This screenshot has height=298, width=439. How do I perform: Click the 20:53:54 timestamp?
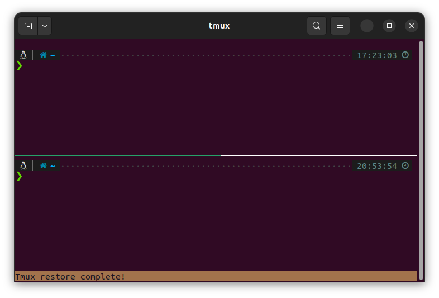[x=377, y=166]
